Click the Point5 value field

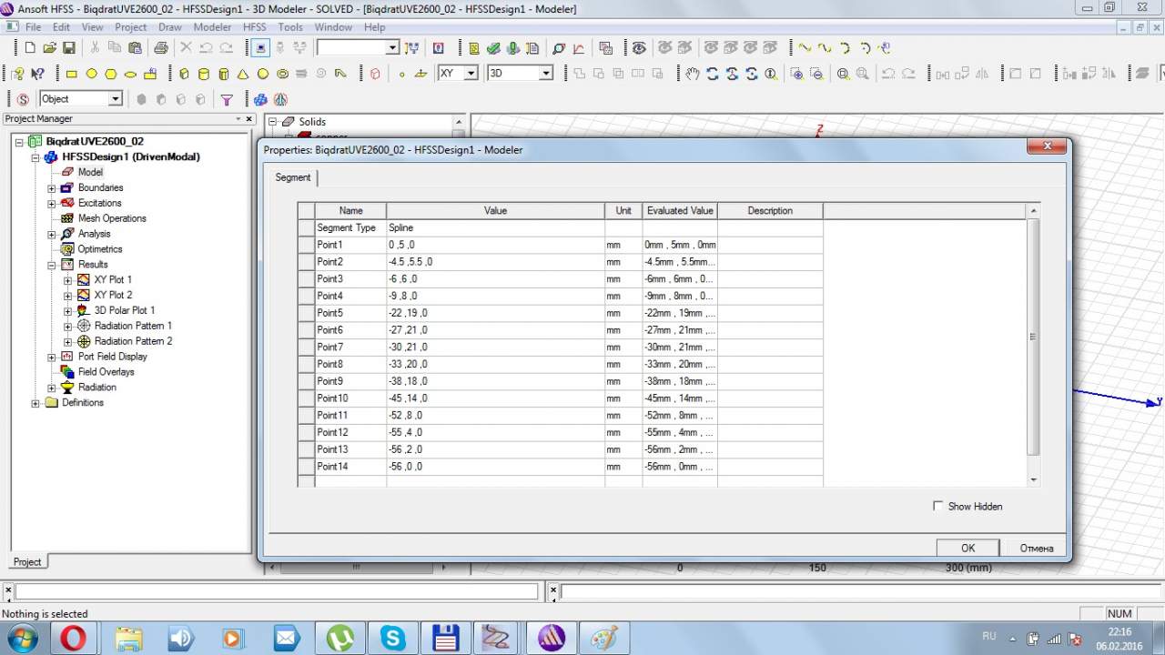[494, 313]
